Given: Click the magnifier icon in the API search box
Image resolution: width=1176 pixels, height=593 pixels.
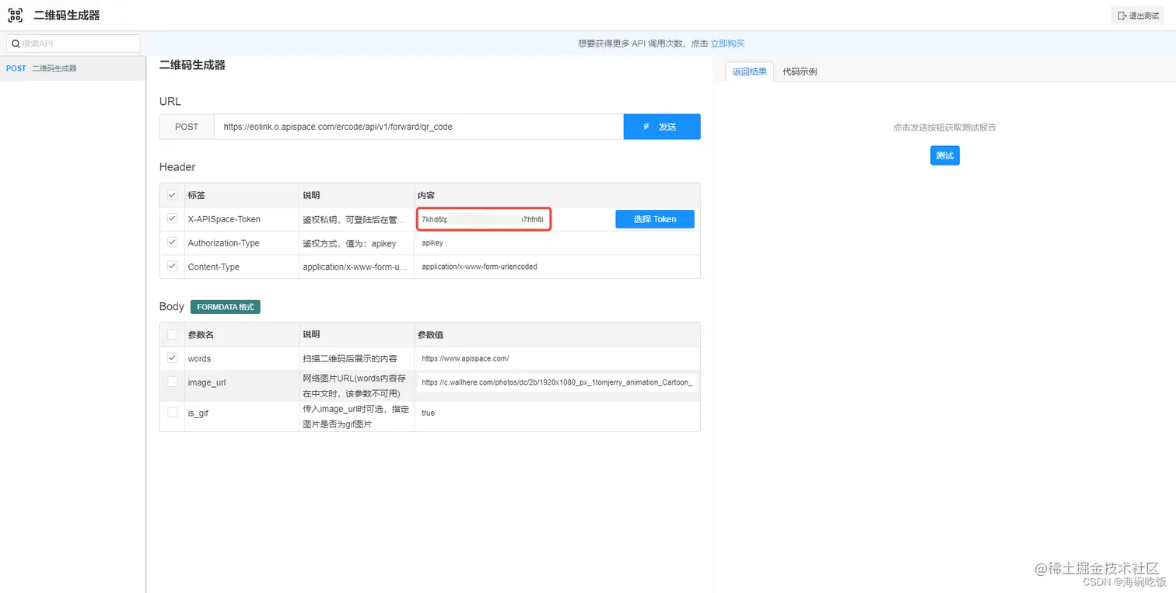Looking at the screenshot, I should pyautogui.click(x=16, y=43).
